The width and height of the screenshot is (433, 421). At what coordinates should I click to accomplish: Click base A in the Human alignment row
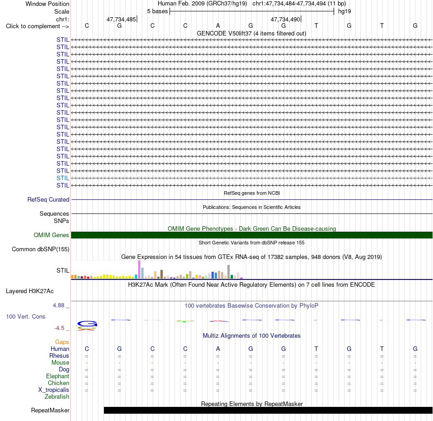(218, 349)
